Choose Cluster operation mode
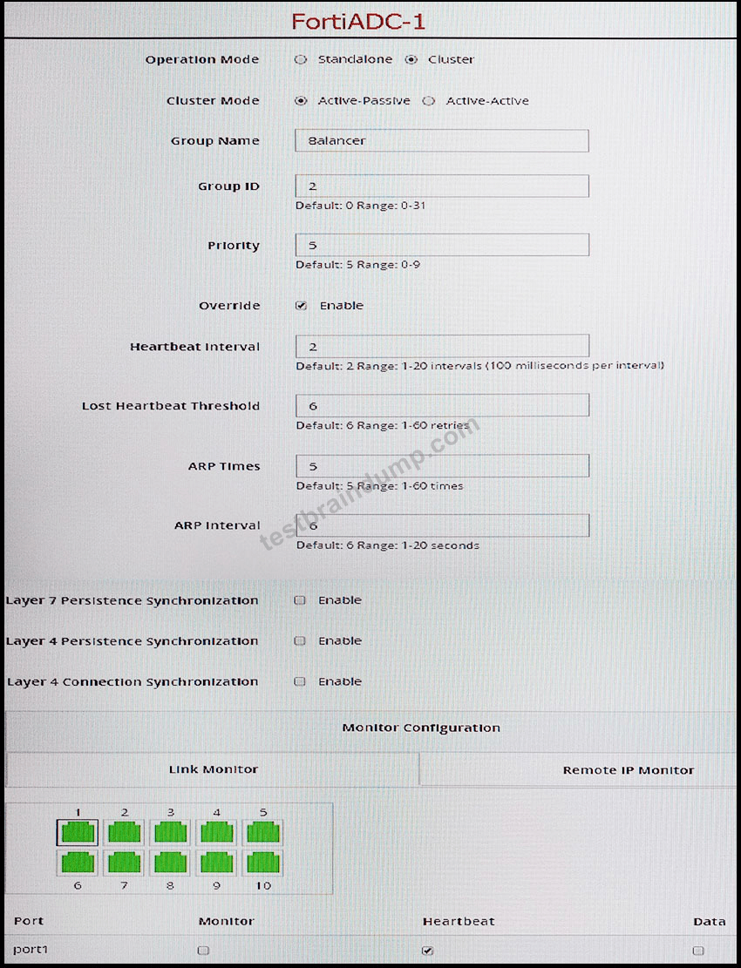Viewport: 741px width, 968px height. click(411, 59)
